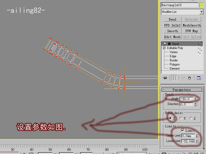Apply the FFD 2x2x2 modifier
This screenshot has height=154, width=206.
[x=172, y=25]
